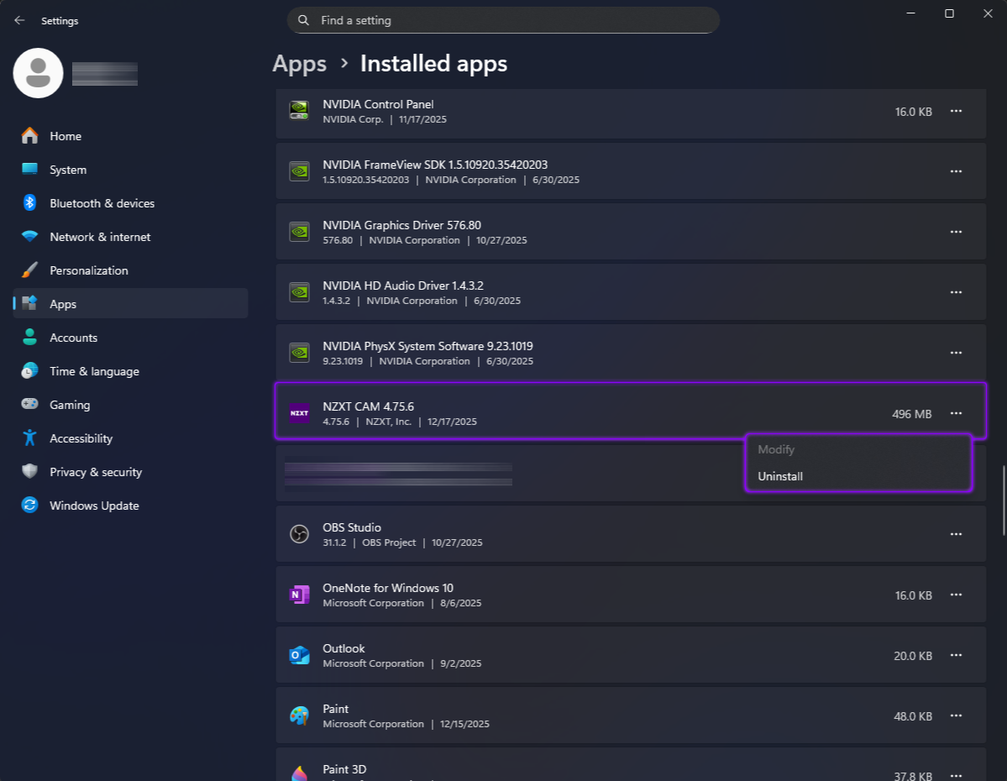Open more options for NVIDIA Graphics Driver
1007x781 pixels.
956,232
